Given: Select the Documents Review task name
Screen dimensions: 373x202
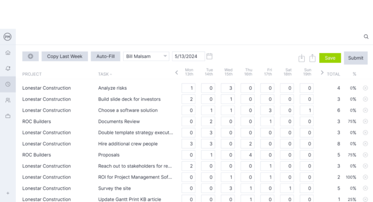Looking at the screenshot, I should 119,122.
